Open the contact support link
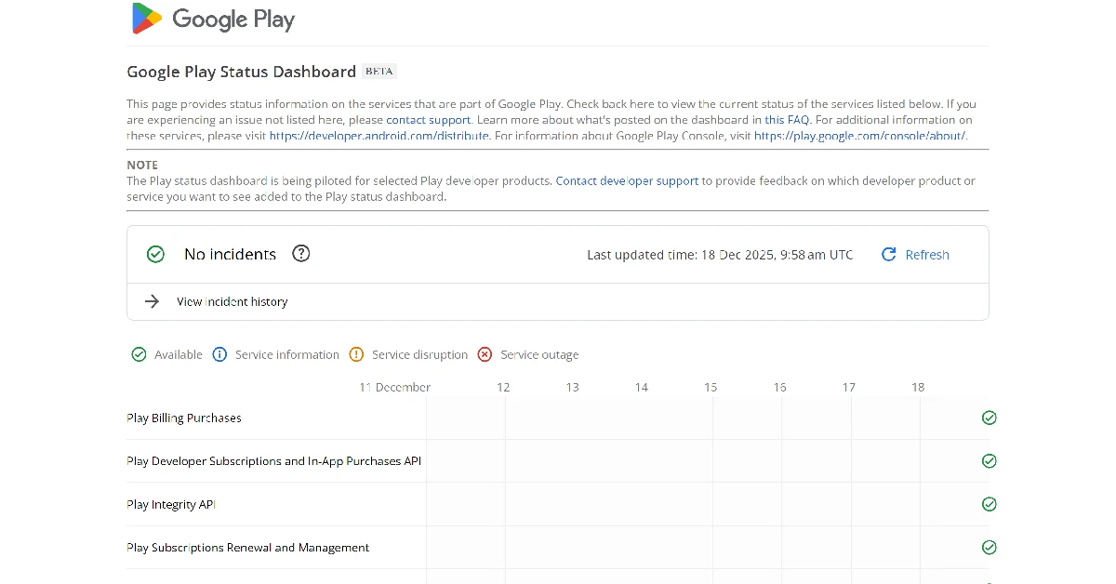This screenshot has height=584, width=1116. pos(429,119)
